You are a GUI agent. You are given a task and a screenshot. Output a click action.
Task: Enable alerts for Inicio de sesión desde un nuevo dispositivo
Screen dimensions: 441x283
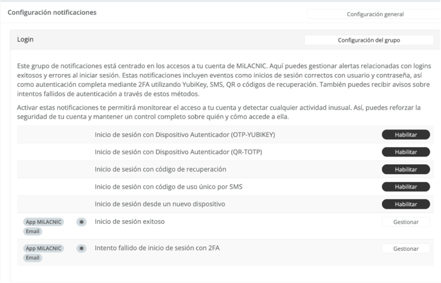(405, 204)
